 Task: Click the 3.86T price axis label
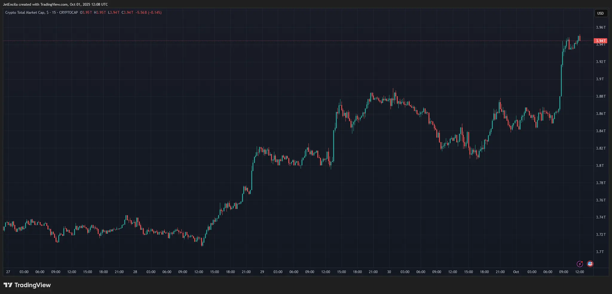(x=601, y=114)
